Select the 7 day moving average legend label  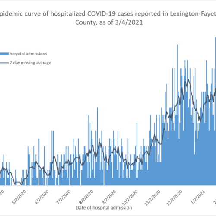coord(30,63)
